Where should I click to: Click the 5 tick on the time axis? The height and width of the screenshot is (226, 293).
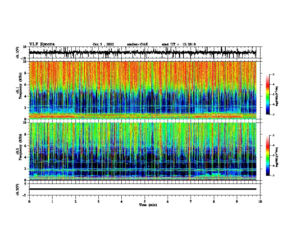click(145, 202)
